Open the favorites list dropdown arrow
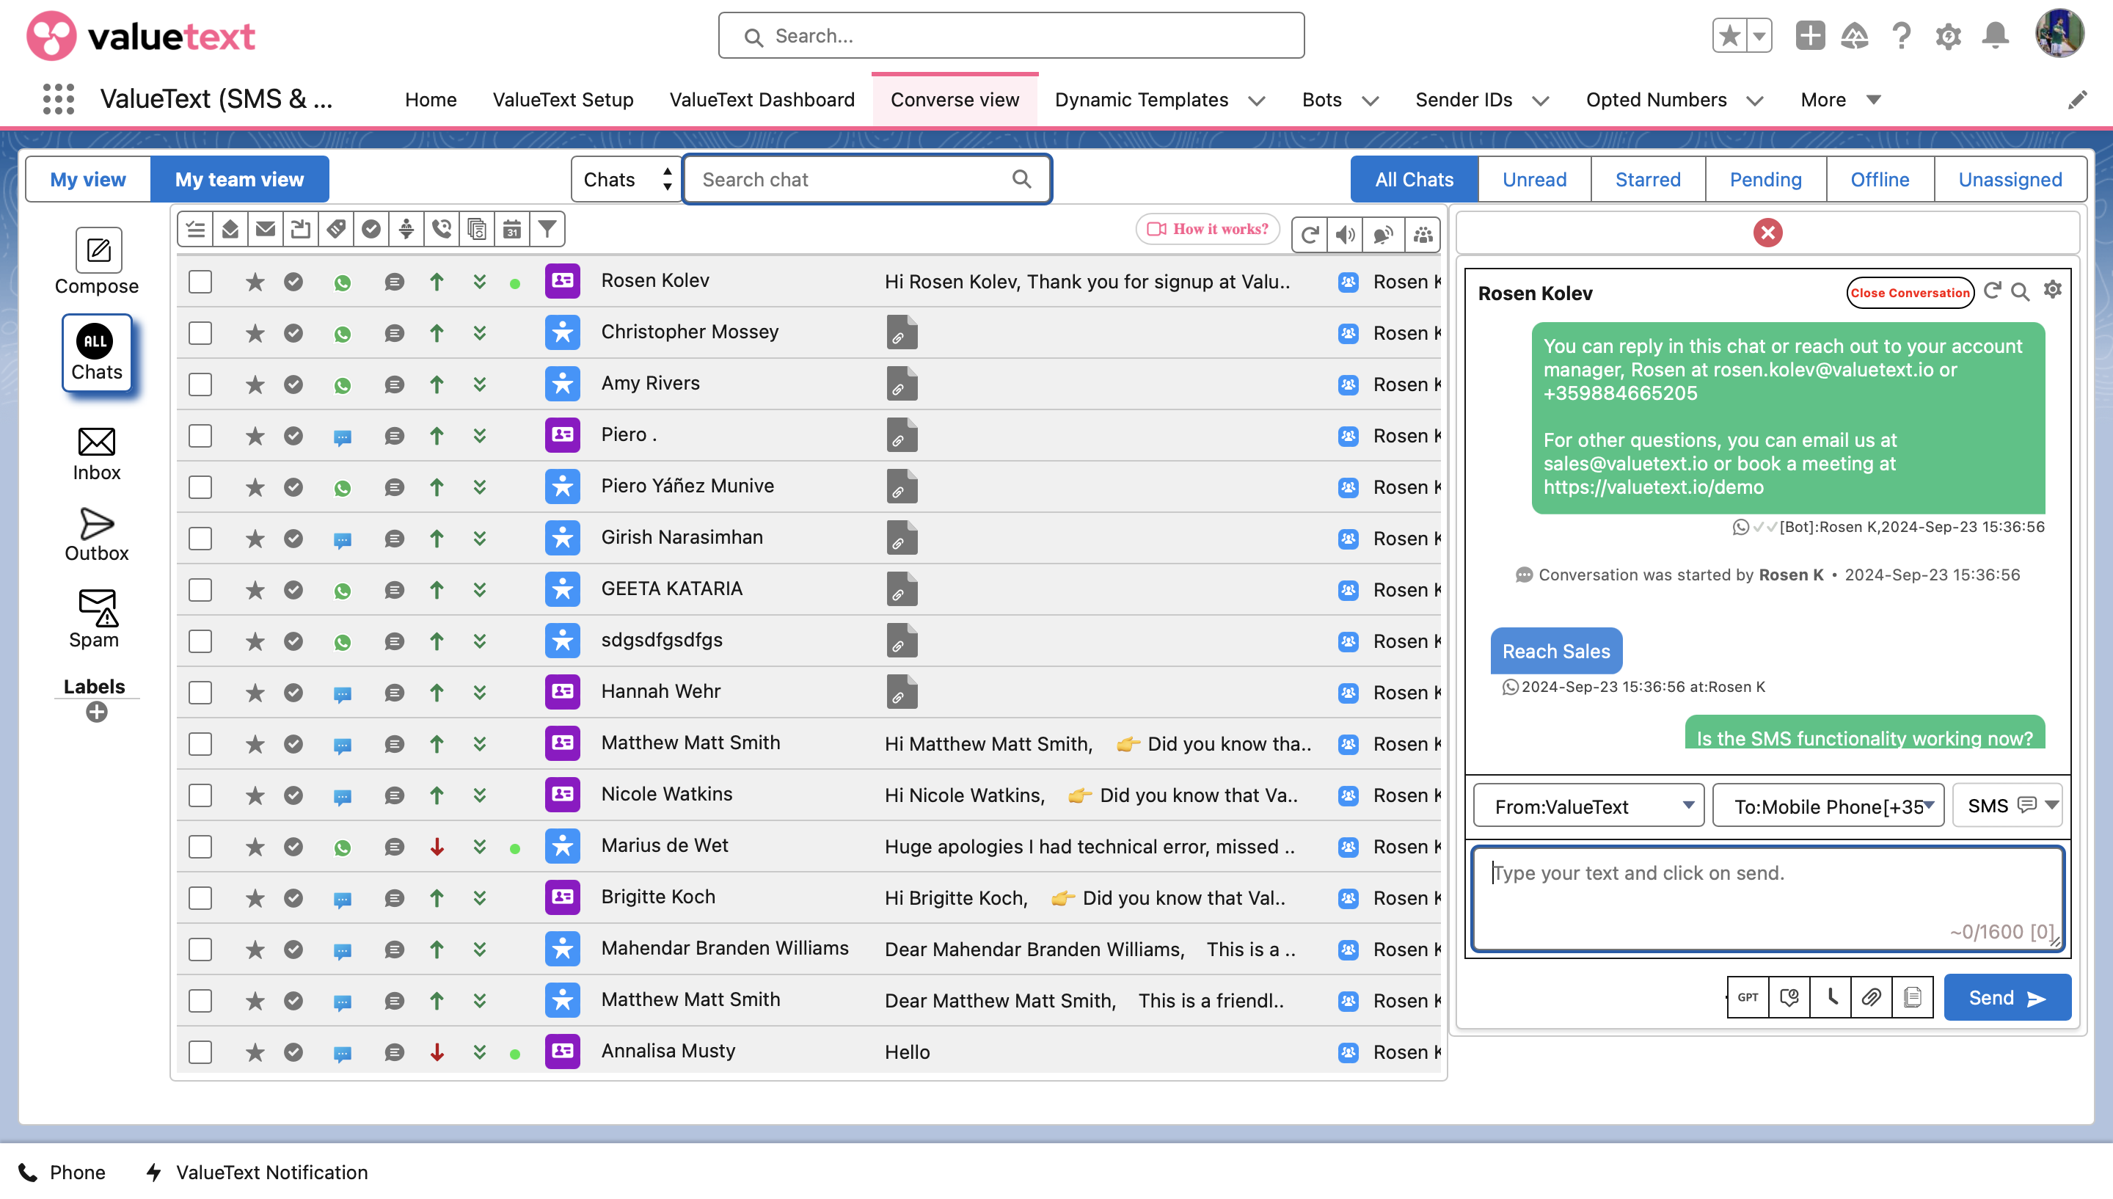Screen dimensions: 2113x1199 click(x=1759, y=35)
